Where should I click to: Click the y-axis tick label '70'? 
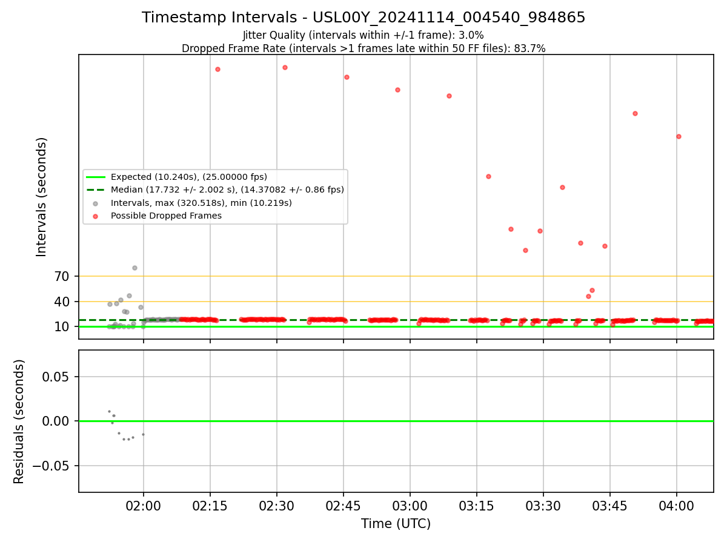coord(62,277)
